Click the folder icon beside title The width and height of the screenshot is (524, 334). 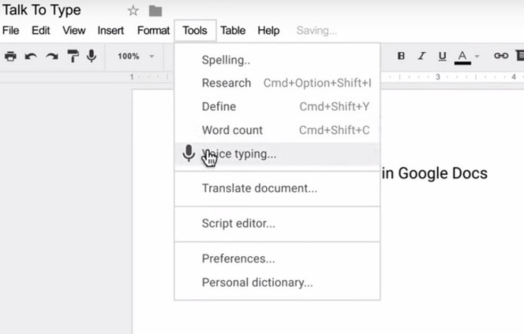[x=155, y=11]
